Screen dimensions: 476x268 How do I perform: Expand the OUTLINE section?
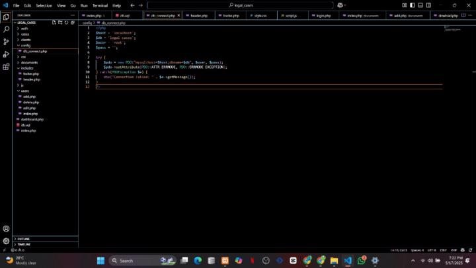pyautogui.click(x=24, y=238)
